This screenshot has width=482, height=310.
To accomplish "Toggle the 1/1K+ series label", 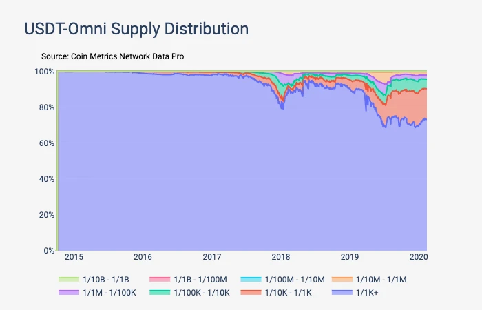I will [367, 293].
